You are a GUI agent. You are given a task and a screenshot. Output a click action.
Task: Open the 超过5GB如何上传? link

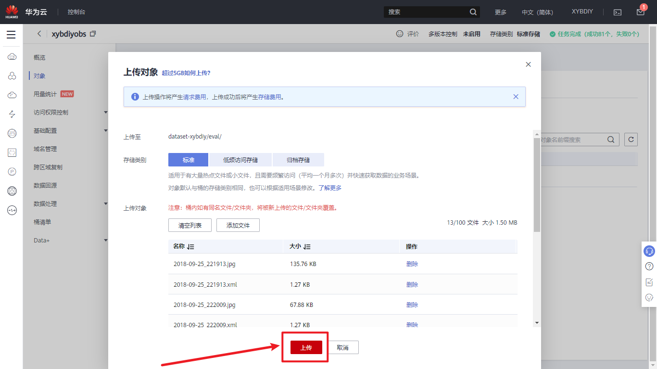click(186, 73)
